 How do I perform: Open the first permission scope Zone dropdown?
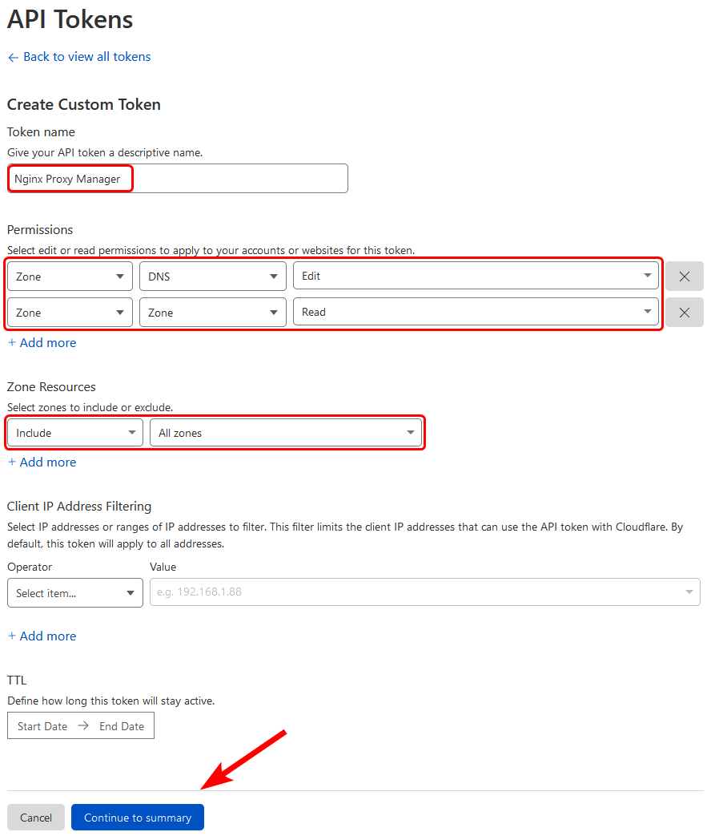[69, 276]
